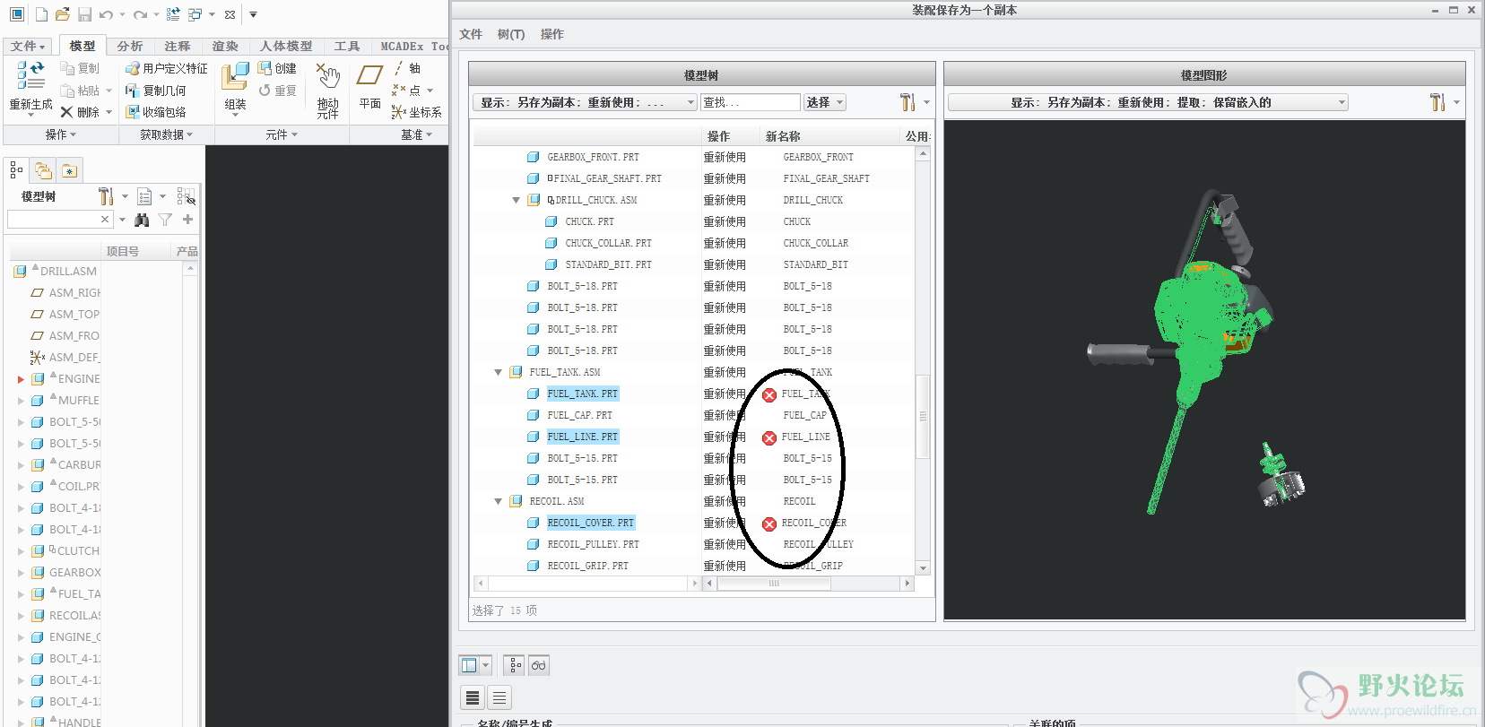Switch to the Model Tree navigator tab icon
The image size is (1485, 727).
[16, 169]
